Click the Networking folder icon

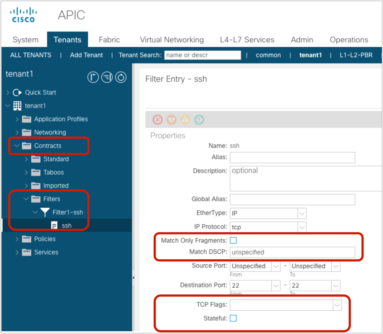[x=26, y=132]
